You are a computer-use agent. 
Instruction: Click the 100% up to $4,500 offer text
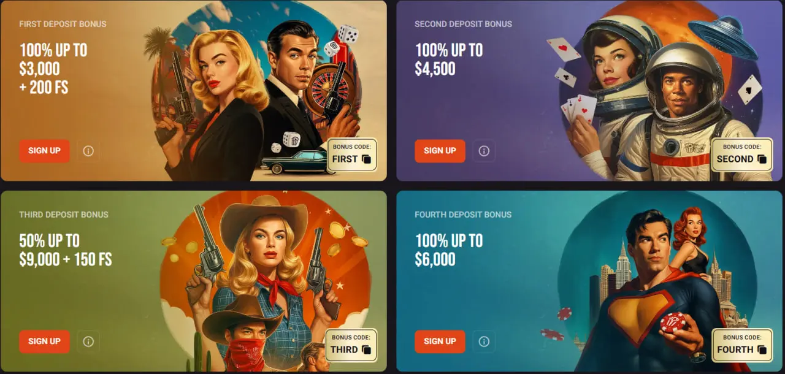click(x=449, y=59)
